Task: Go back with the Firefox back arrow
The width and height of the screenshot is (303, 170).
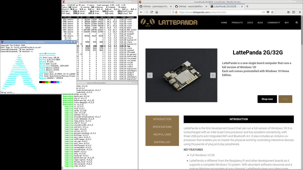Action: pos(141,12)
